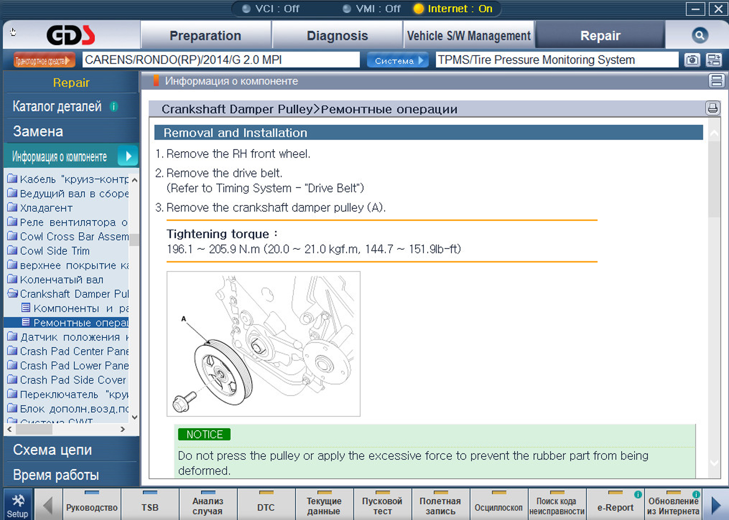The width and height of the screenshot is (729, 520).
Task: Open the Схема цепи section
Action: tap(53, 450)
